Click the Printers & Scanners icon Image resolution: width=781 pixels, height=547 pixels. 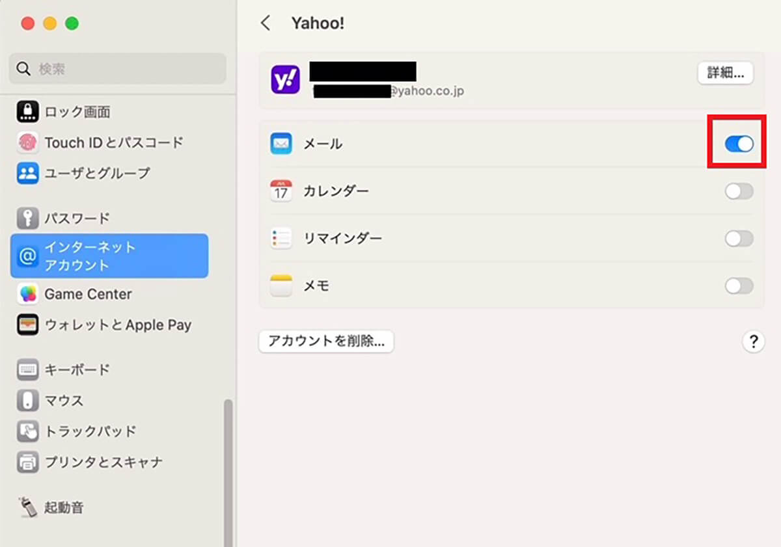coord(27,462)
